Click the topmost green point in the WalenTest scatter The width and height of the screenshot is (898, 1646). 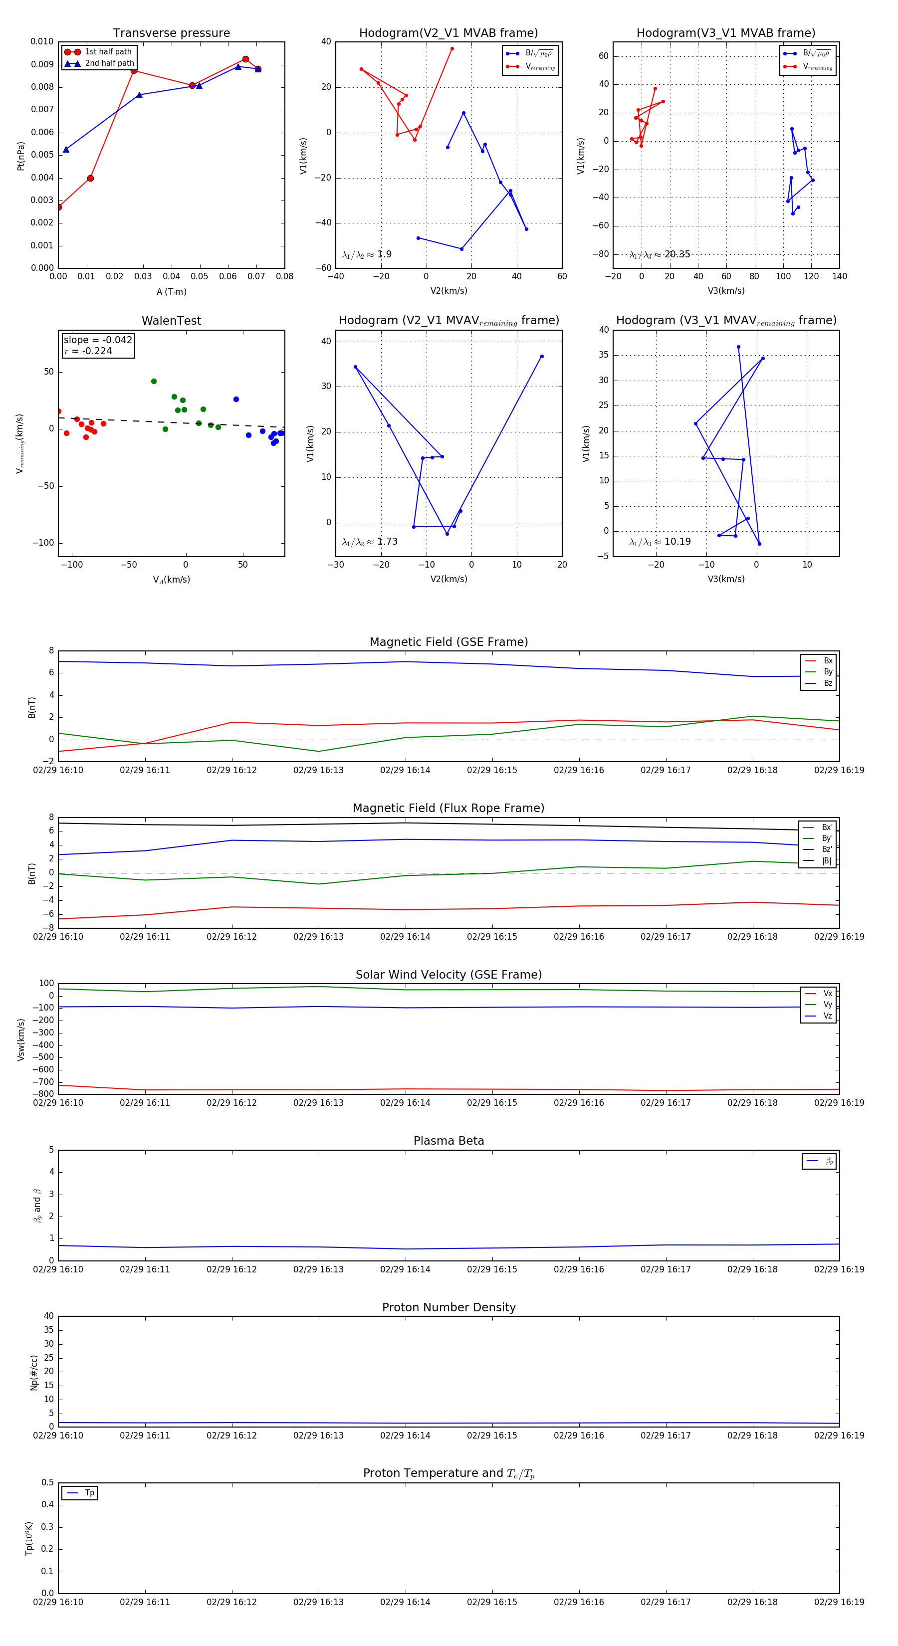coord(153,382)
